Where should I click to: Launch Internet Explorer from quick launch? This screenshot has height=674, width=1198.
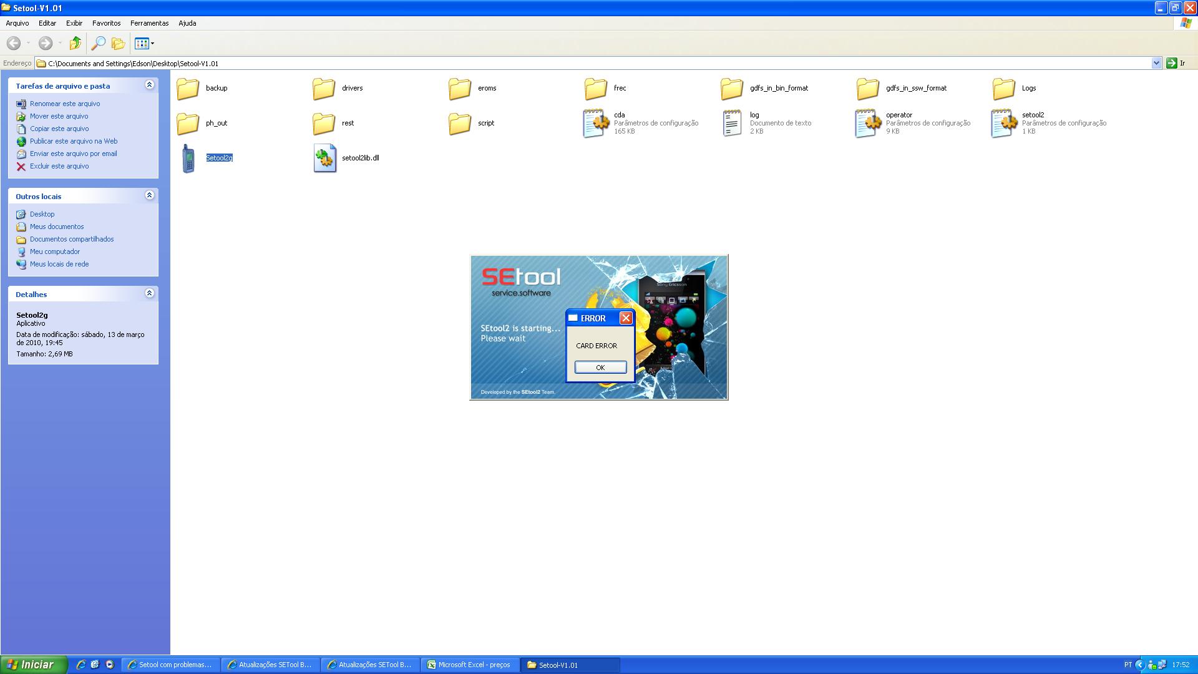tap(80, 665)
